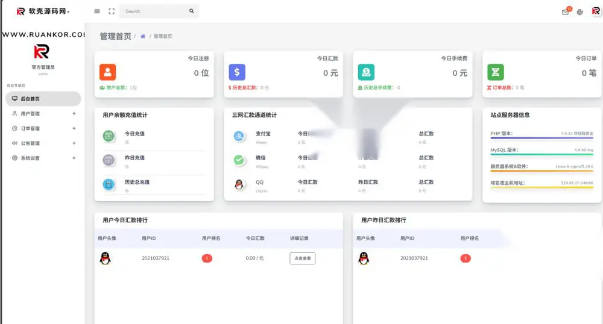Click the sidebar admin KR logo
Viewport: 603px width, 324px height.
(x=42, y=51)
